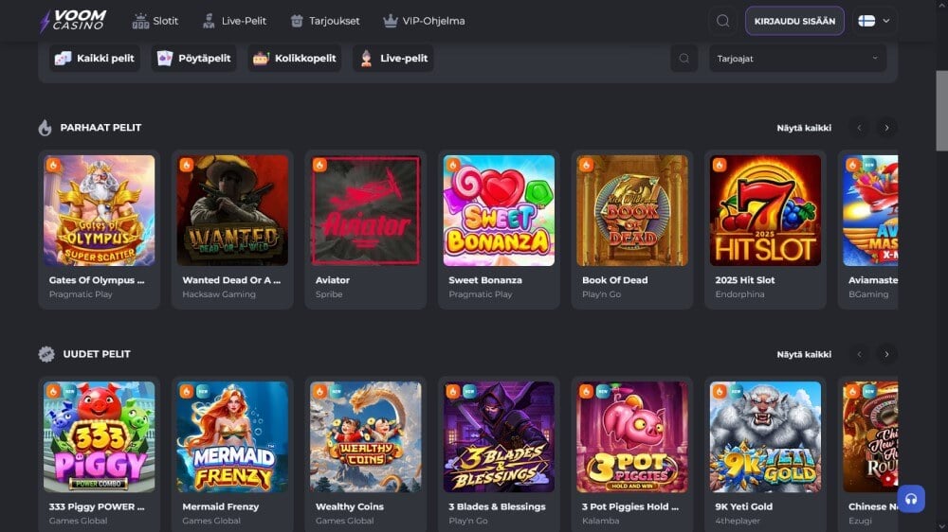Click the new badge icon beside Uudet Pelit
This screenshot has height=532, width=948.
coord(46,354)
